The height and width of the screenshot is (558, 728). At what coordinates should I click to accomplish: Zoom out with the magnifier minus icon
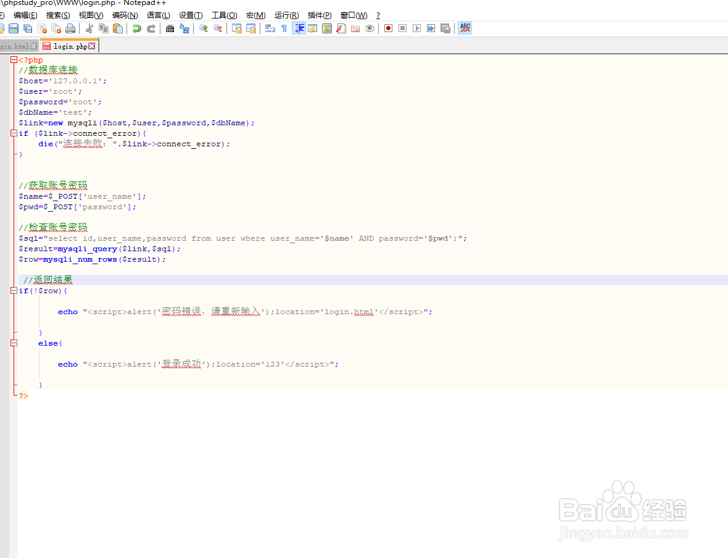tap(217, 28)
